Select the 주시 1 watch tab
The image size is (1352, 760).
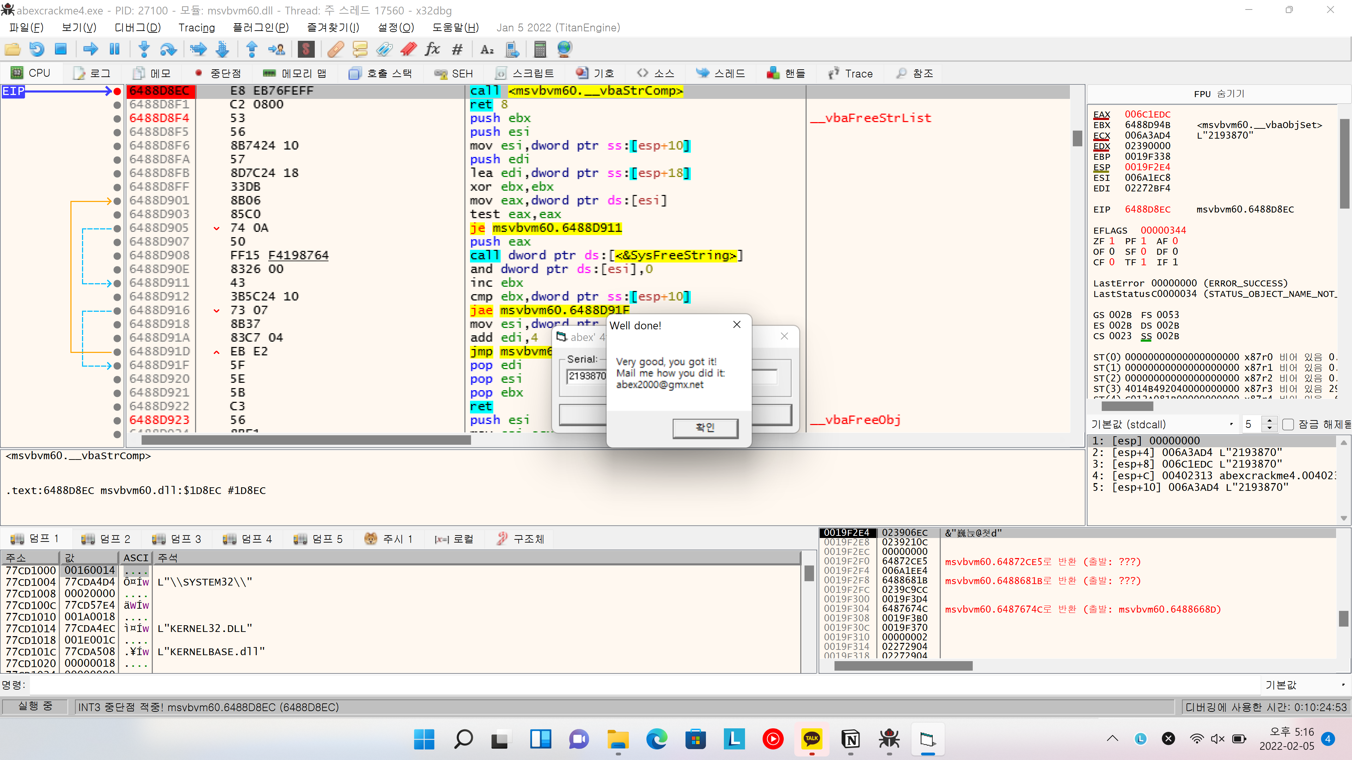click(x=388, y=539)
